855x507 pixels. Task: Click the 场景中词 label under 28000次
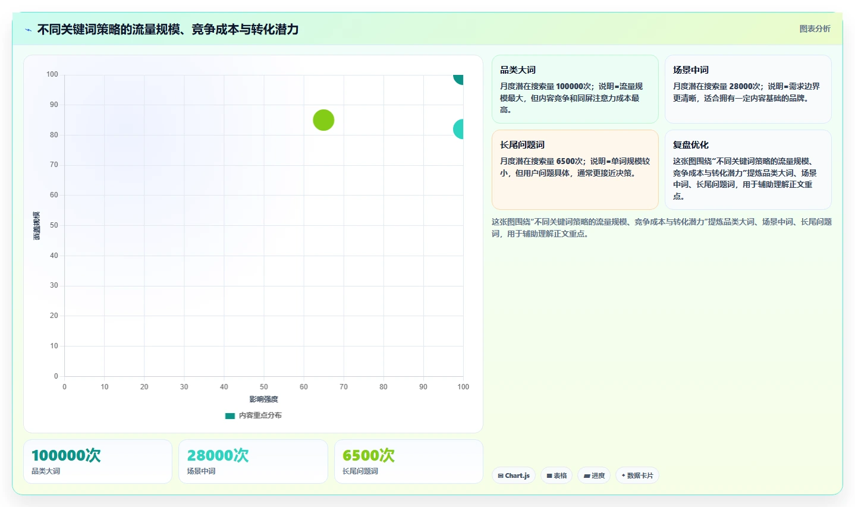click(201, 471)
